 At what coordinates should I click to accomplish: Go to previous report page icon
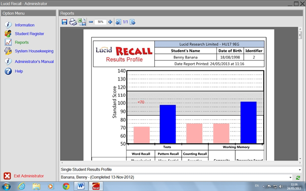point(118,22)
